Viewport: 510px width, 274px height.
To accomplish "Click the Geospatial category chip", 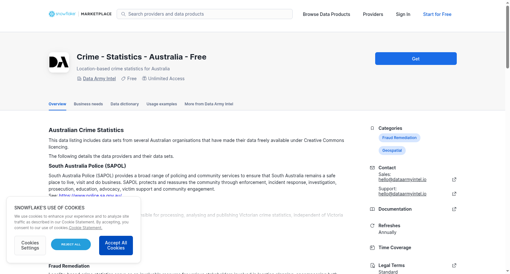I will pyautogui.click(x=392, y=151).
